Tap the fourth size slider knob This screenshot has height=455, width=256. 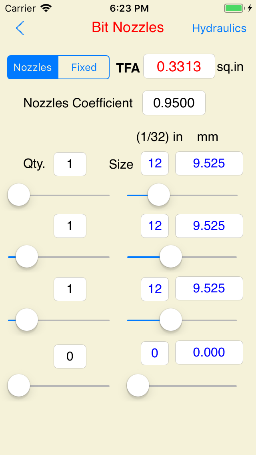(138, 385)
